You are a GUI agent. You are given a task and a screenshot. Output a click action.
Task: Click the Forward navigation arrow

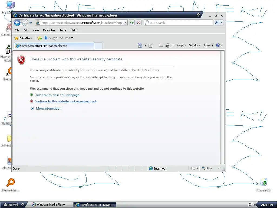(25, 23)
